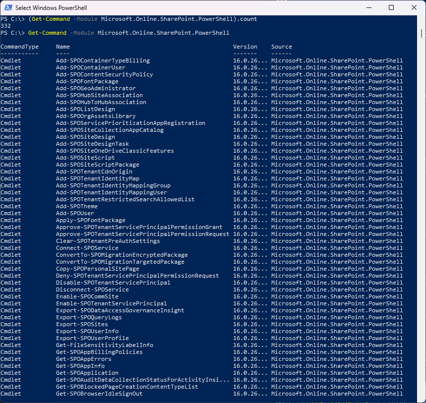This screenshot has height=403, width=426.
Task: Click Add-SPOSiteDesignTask cmdlet name
Action: (x=92, y=144)
